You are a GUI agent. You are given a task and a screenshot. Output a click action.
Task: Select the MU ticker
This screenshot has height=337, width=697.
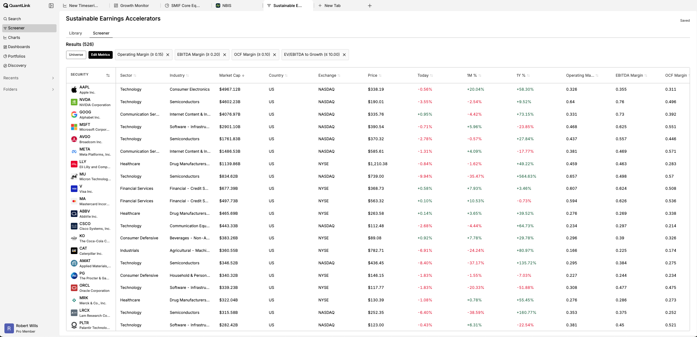pos(83,174)
